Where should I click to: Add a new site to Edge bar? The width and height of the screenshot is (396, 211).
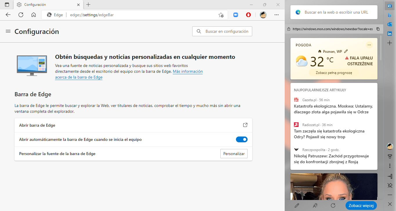tap(390, 43)
